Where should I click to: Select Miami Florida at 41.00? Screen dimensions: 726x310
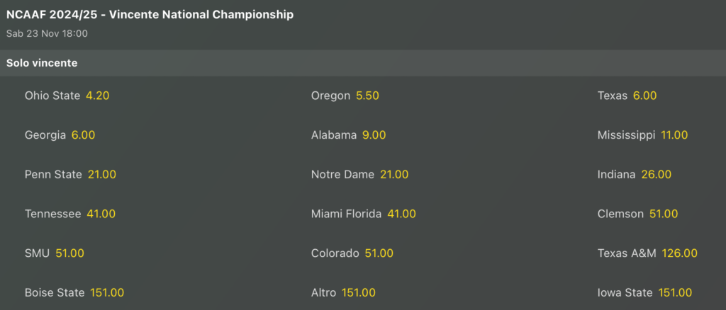363,214
